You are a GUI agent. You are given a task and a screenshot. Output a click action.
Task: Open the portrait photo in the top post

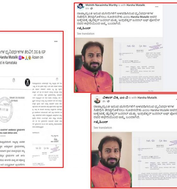click(x=94, y=65)
